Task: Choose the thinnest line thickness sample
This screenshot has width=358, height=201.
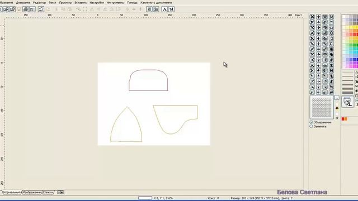Action: [x=347, y=73]
